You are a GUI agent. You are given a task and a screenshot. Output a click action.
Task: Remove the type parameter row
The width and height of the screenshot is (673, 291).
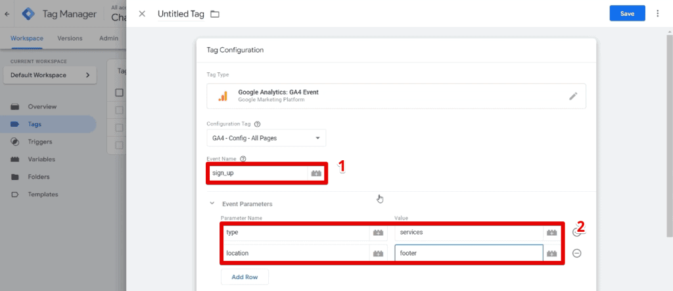tap(577, 232)
